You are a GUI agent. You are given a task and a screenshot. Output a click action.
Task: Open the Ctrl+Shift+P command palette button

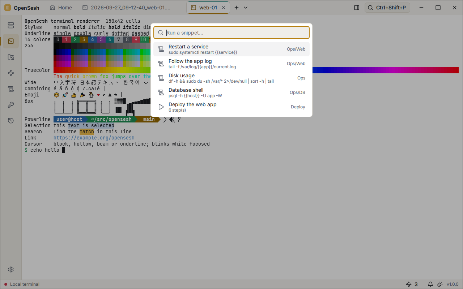[x=387, y=8]
